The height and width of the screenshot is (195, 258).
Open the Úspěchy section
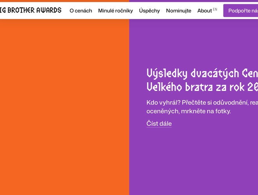click(x=149, y=11)
